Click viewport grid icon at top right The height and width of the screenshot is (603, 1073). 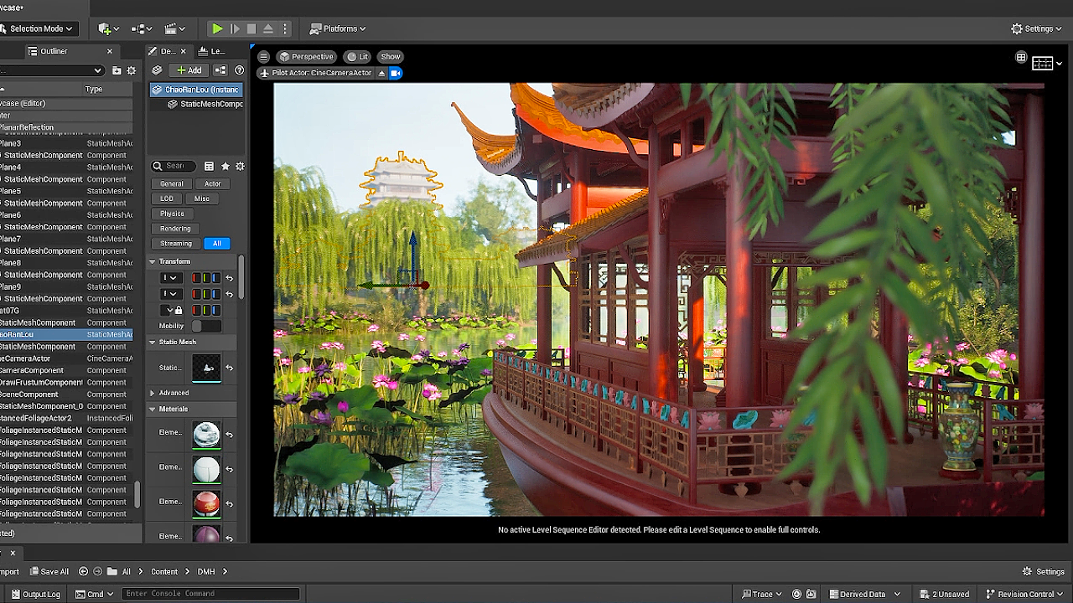tap(1021, 58)
